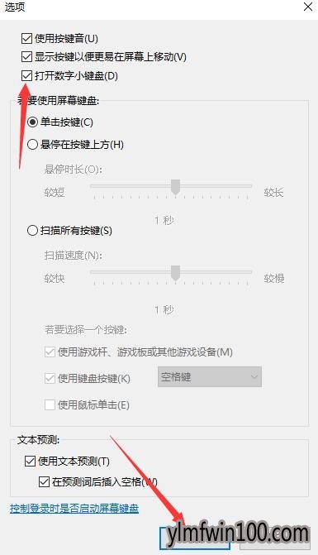This screenshot has height=555, width=318.
Task: Open 控制登录时是否启动屏幕键盘 link
Action: [x=74, y=509]
